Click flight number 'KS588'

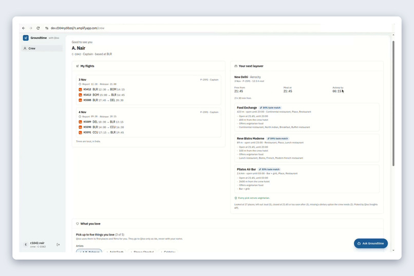pyautogui.click(x=87, y=100)
